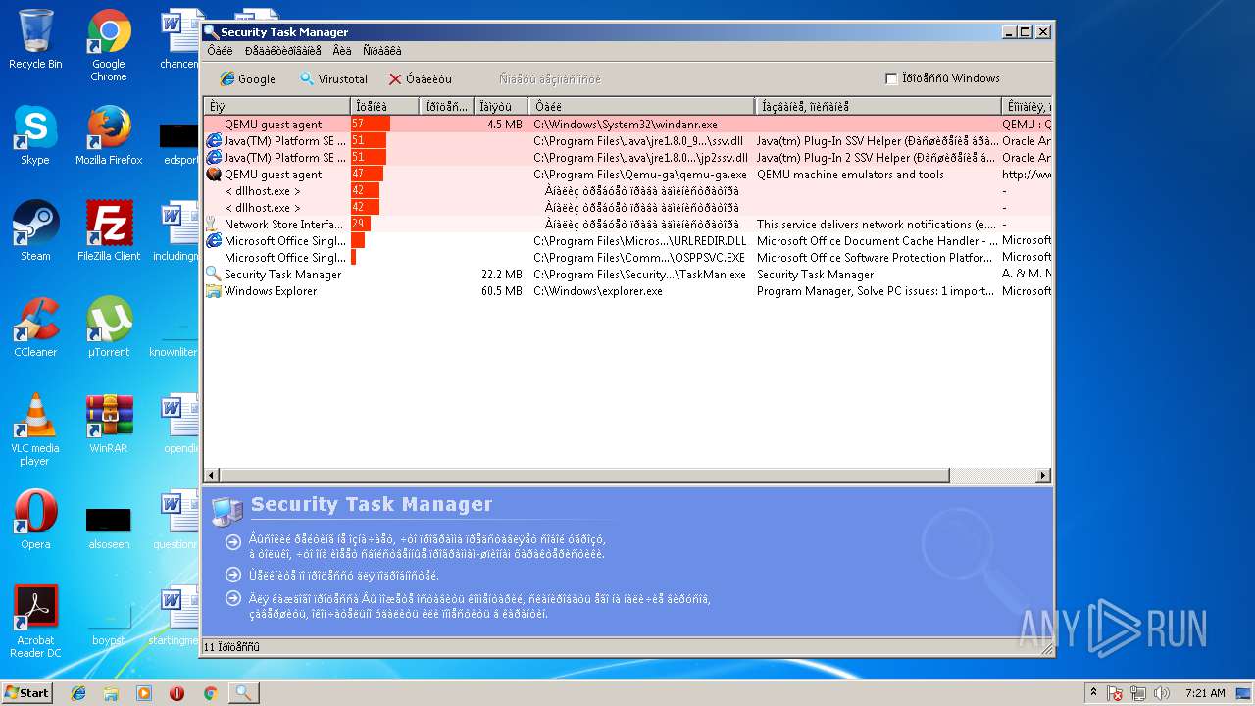This screenshot has width=1255, height=706.
Task: Open Virustotal lookup in toolbar
Action: [333, 78]
